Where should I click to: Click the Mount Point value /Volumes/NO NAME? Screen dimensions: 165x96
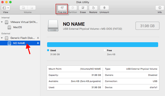(x=90, y=69)
